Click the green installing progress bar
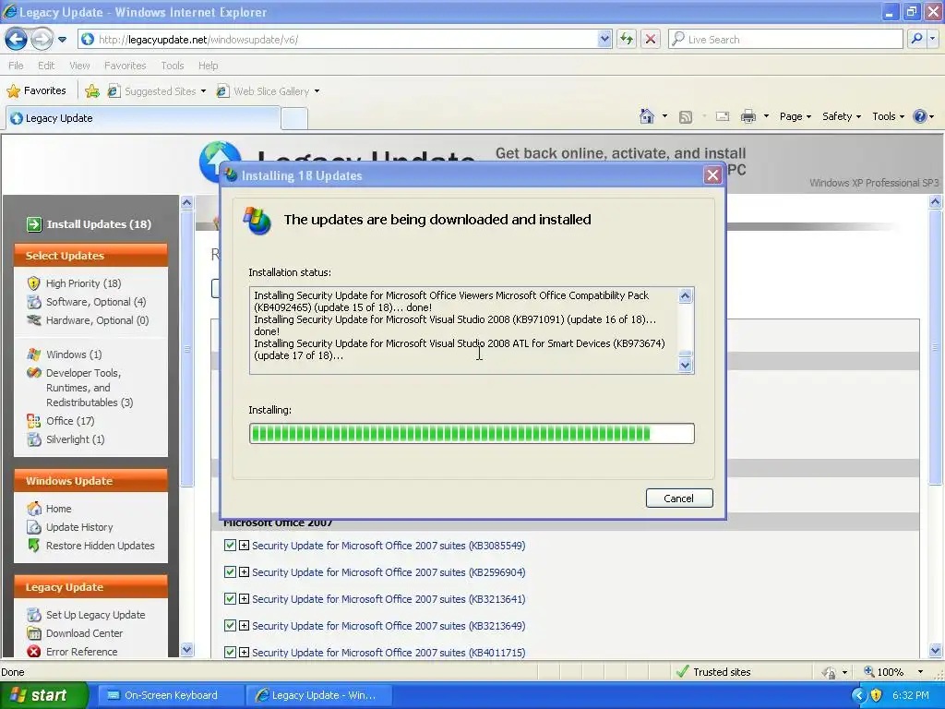This screenshot has height=709, width=945. [x=472, y=434]
